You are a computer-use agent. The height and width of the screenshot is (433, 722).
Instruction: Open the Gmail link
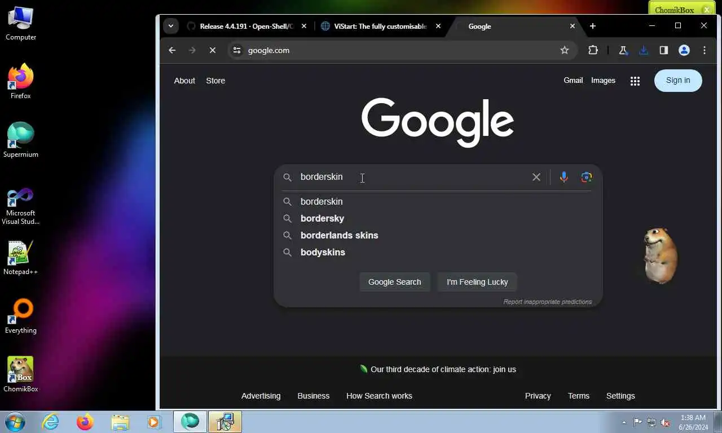coord(573,80)
